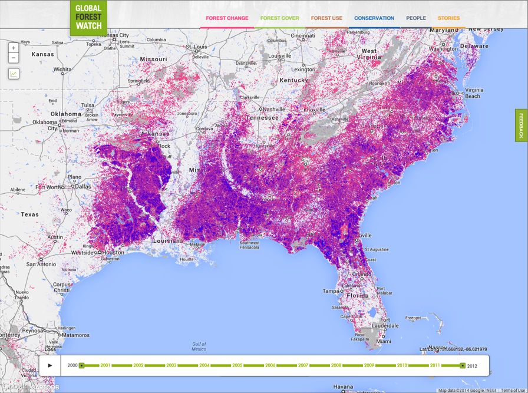Image resolution: width=528 pixels, height=393 pixels.
Task: Jump to 2011 on the timeline
Action: tap(435, 365)
